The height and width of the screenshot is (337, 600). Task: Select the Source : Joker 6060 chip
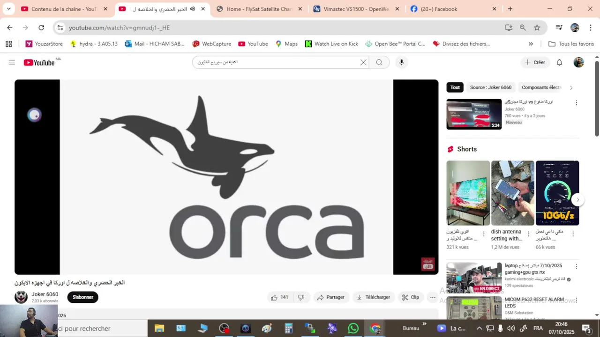(491, 88)
